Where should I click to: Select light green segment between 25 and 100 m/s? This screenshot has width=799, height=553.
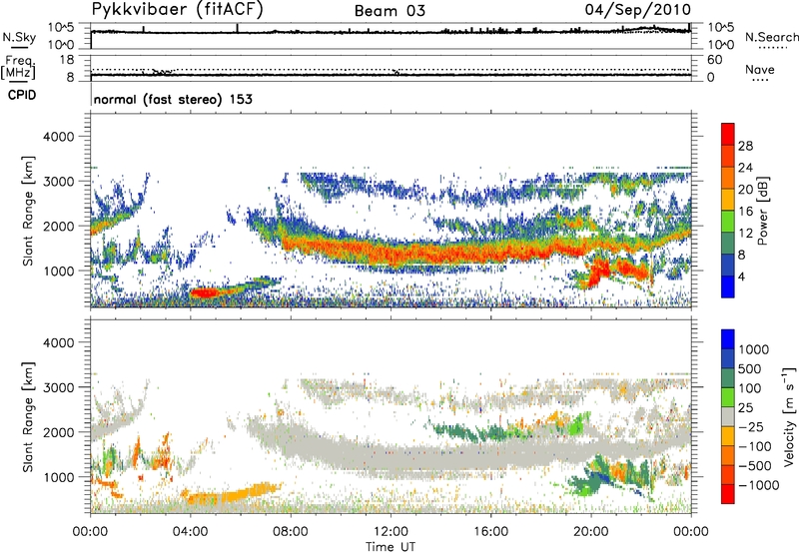(x=728, y=397)
